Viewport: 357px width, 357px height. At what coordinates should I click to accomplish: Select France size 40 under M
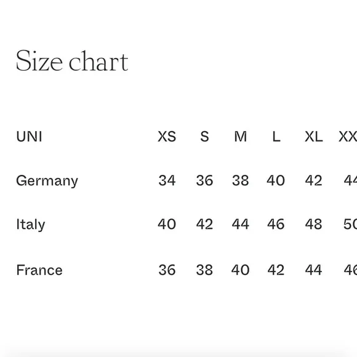click(241, 270)
